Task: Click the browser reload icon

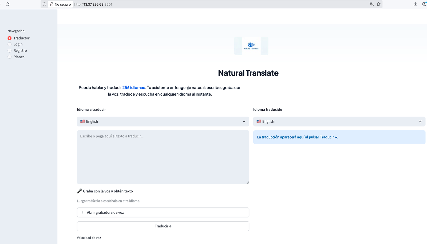Action: [x=7, y=4]
